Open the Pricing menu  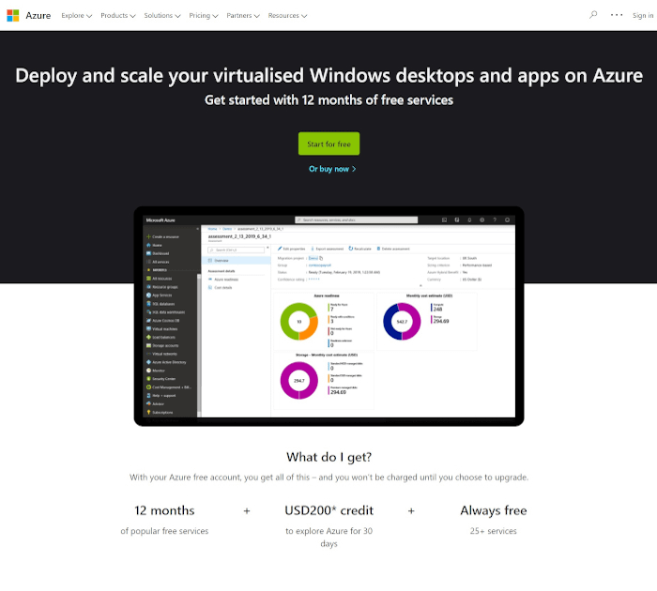(x=203, y=16)
